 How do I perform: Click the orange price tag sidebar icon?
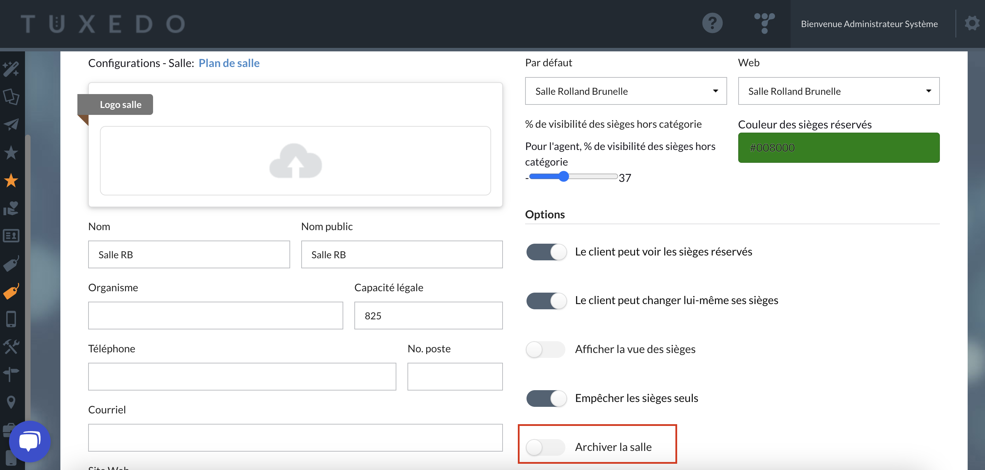(11, 292)
